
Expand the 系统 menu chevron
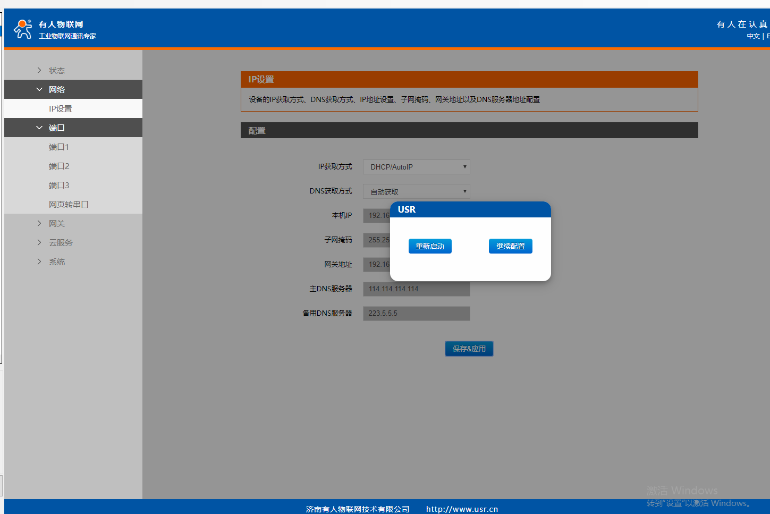39,262
